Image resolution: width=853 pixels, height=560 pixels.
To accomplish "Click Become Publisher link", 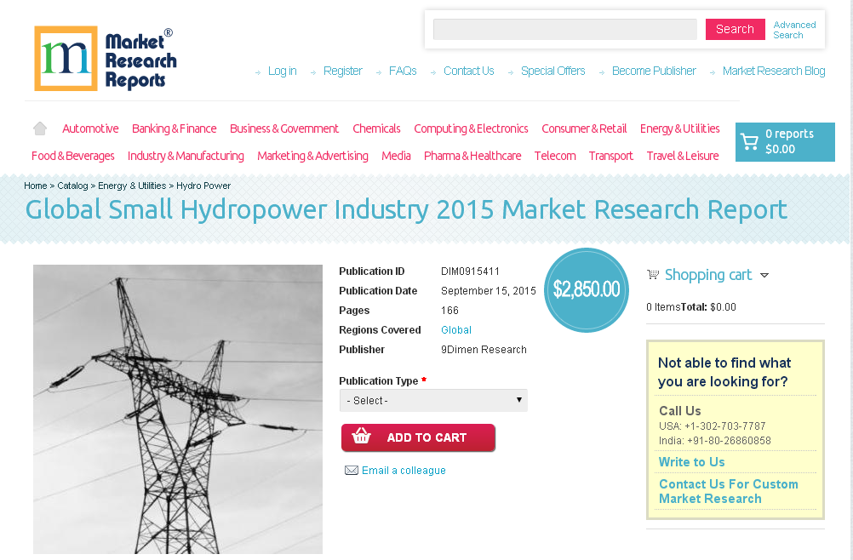I will [653, 71].
